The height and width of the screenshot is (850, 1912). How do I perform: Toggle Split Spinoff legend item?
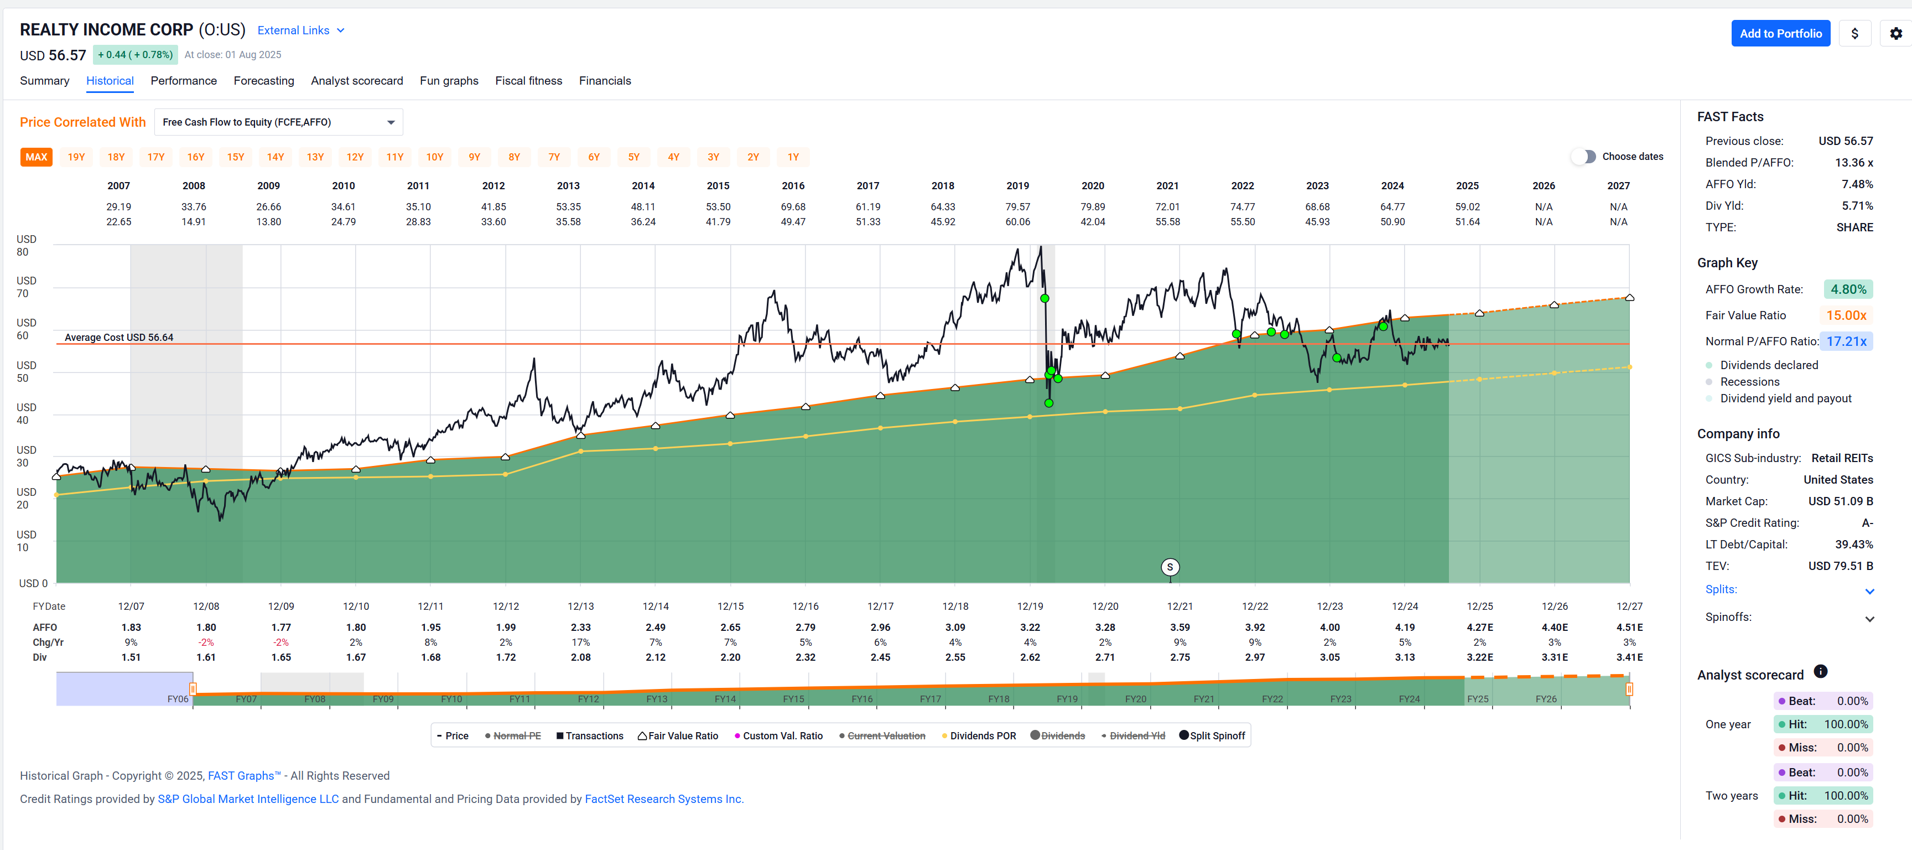(1212, 735)
